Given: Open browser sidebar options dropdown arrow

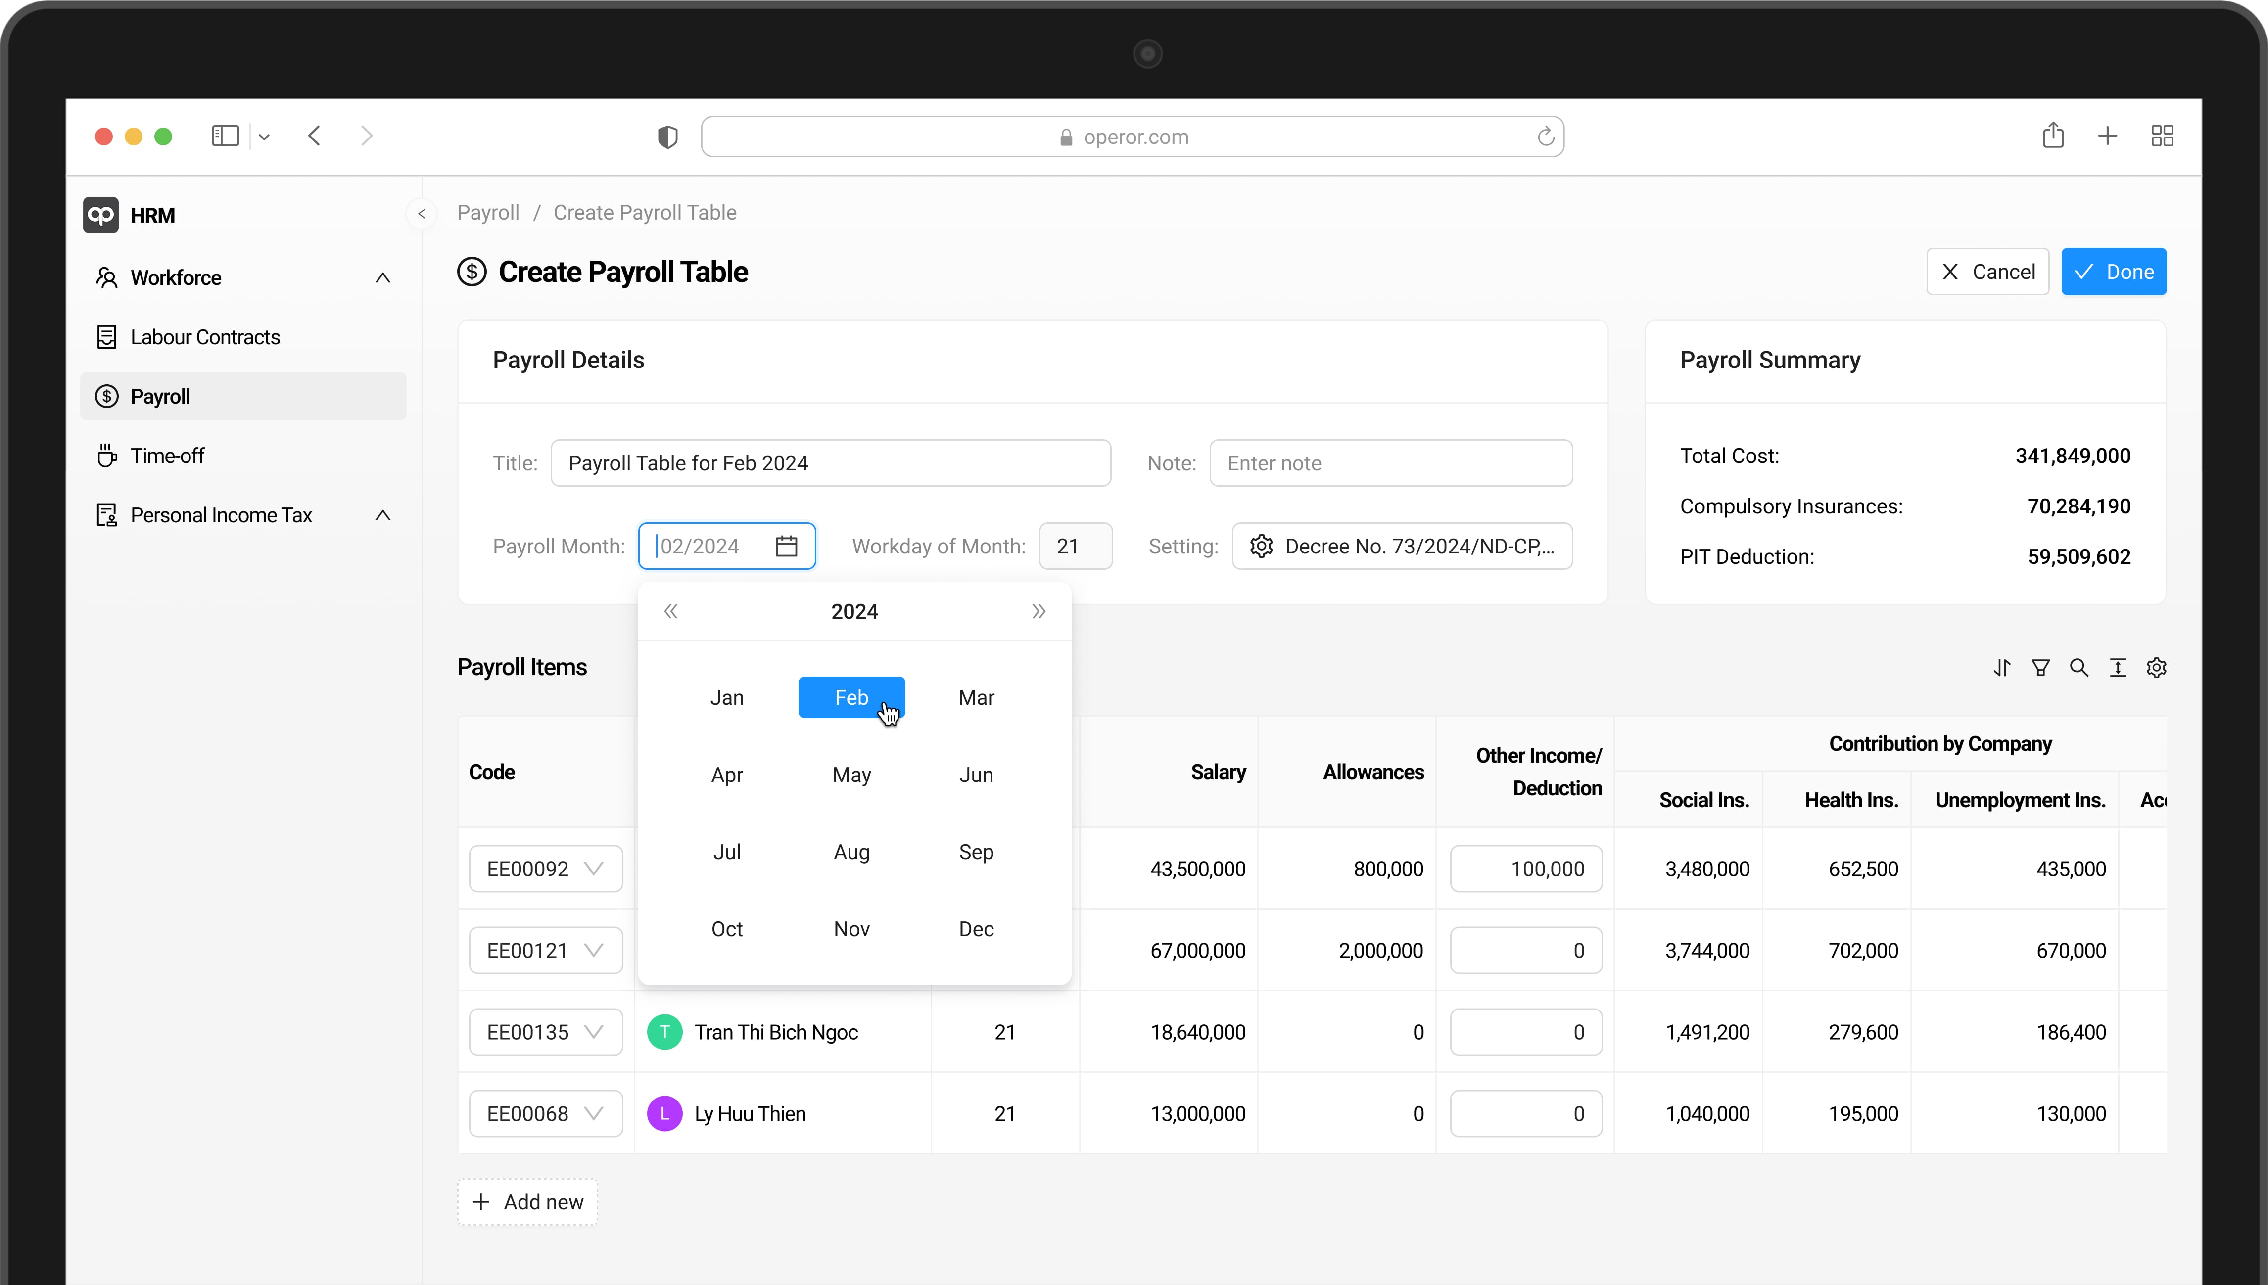Looking at the screenshot, I should (x=264, y=137).
